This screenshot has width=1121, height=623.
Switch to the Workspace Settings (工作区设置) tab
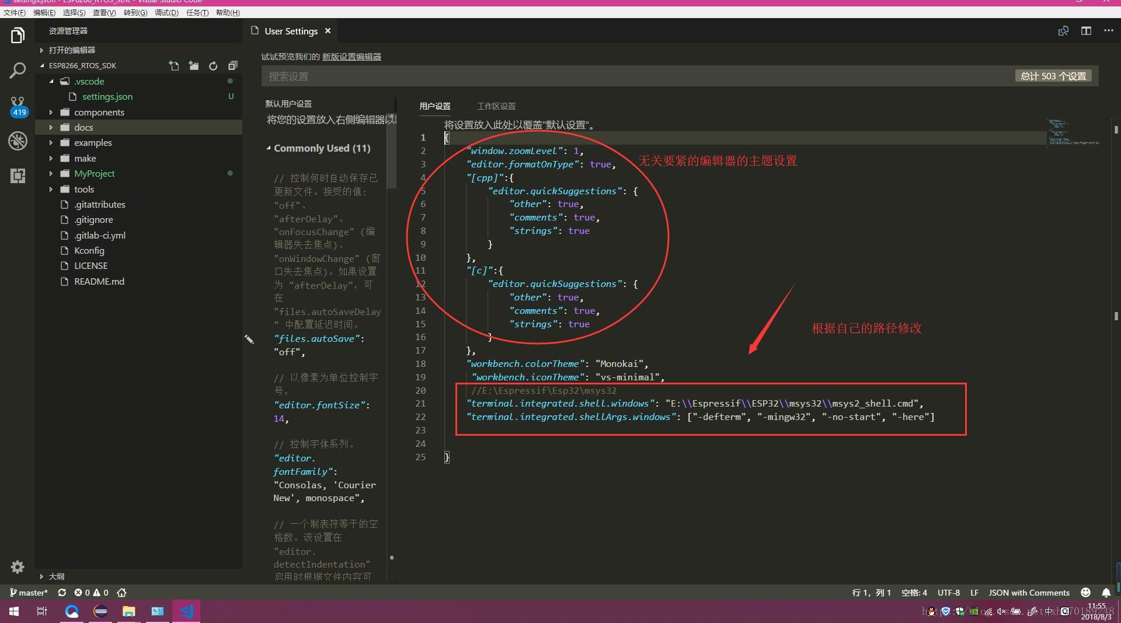point(496,106)
